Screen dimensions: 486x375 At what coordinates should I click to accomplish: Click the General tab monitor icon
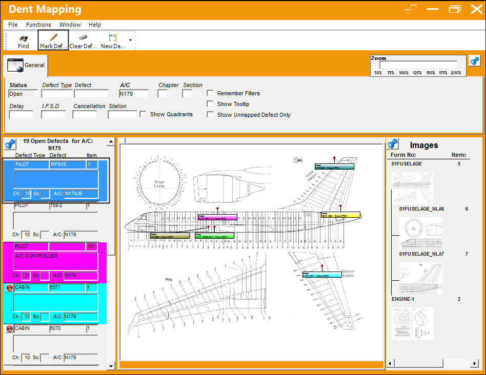[15, 65]
